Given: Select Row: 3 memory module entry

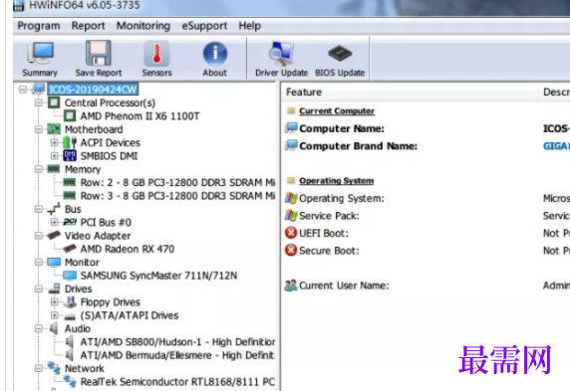Looking at the screenshot, I should [x=177, y=196].
